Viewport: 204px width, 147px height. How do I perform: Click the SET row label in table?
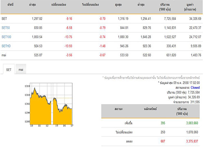4,19
